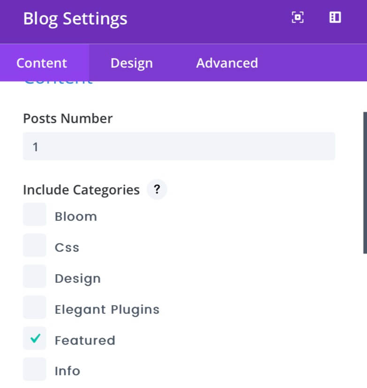The image size is (367, 388).
Task: Open Include Categories help question mark
Action: (x=157, y=190)
